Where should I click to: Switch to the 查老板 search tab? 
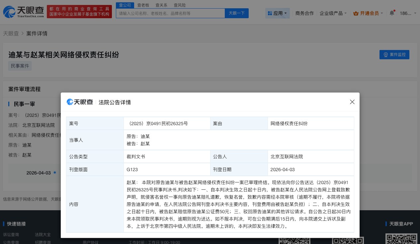(143, 5)
